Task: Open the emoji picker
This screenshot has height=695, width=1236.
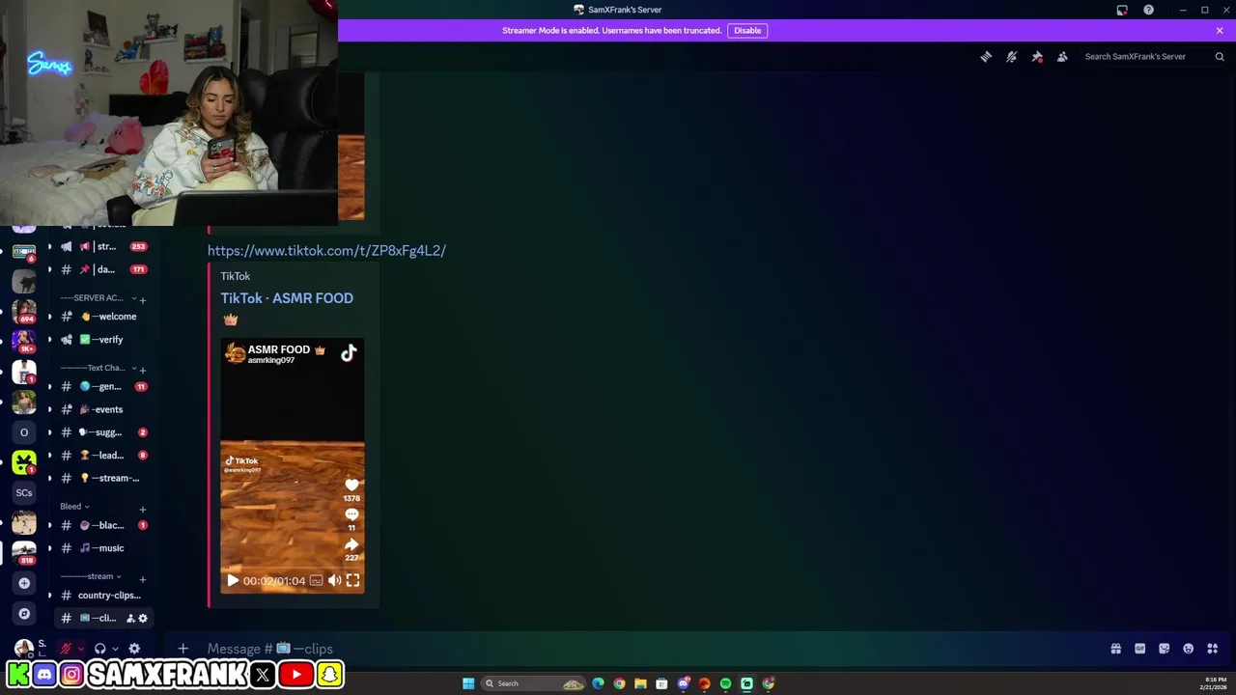Action: 1188,649
